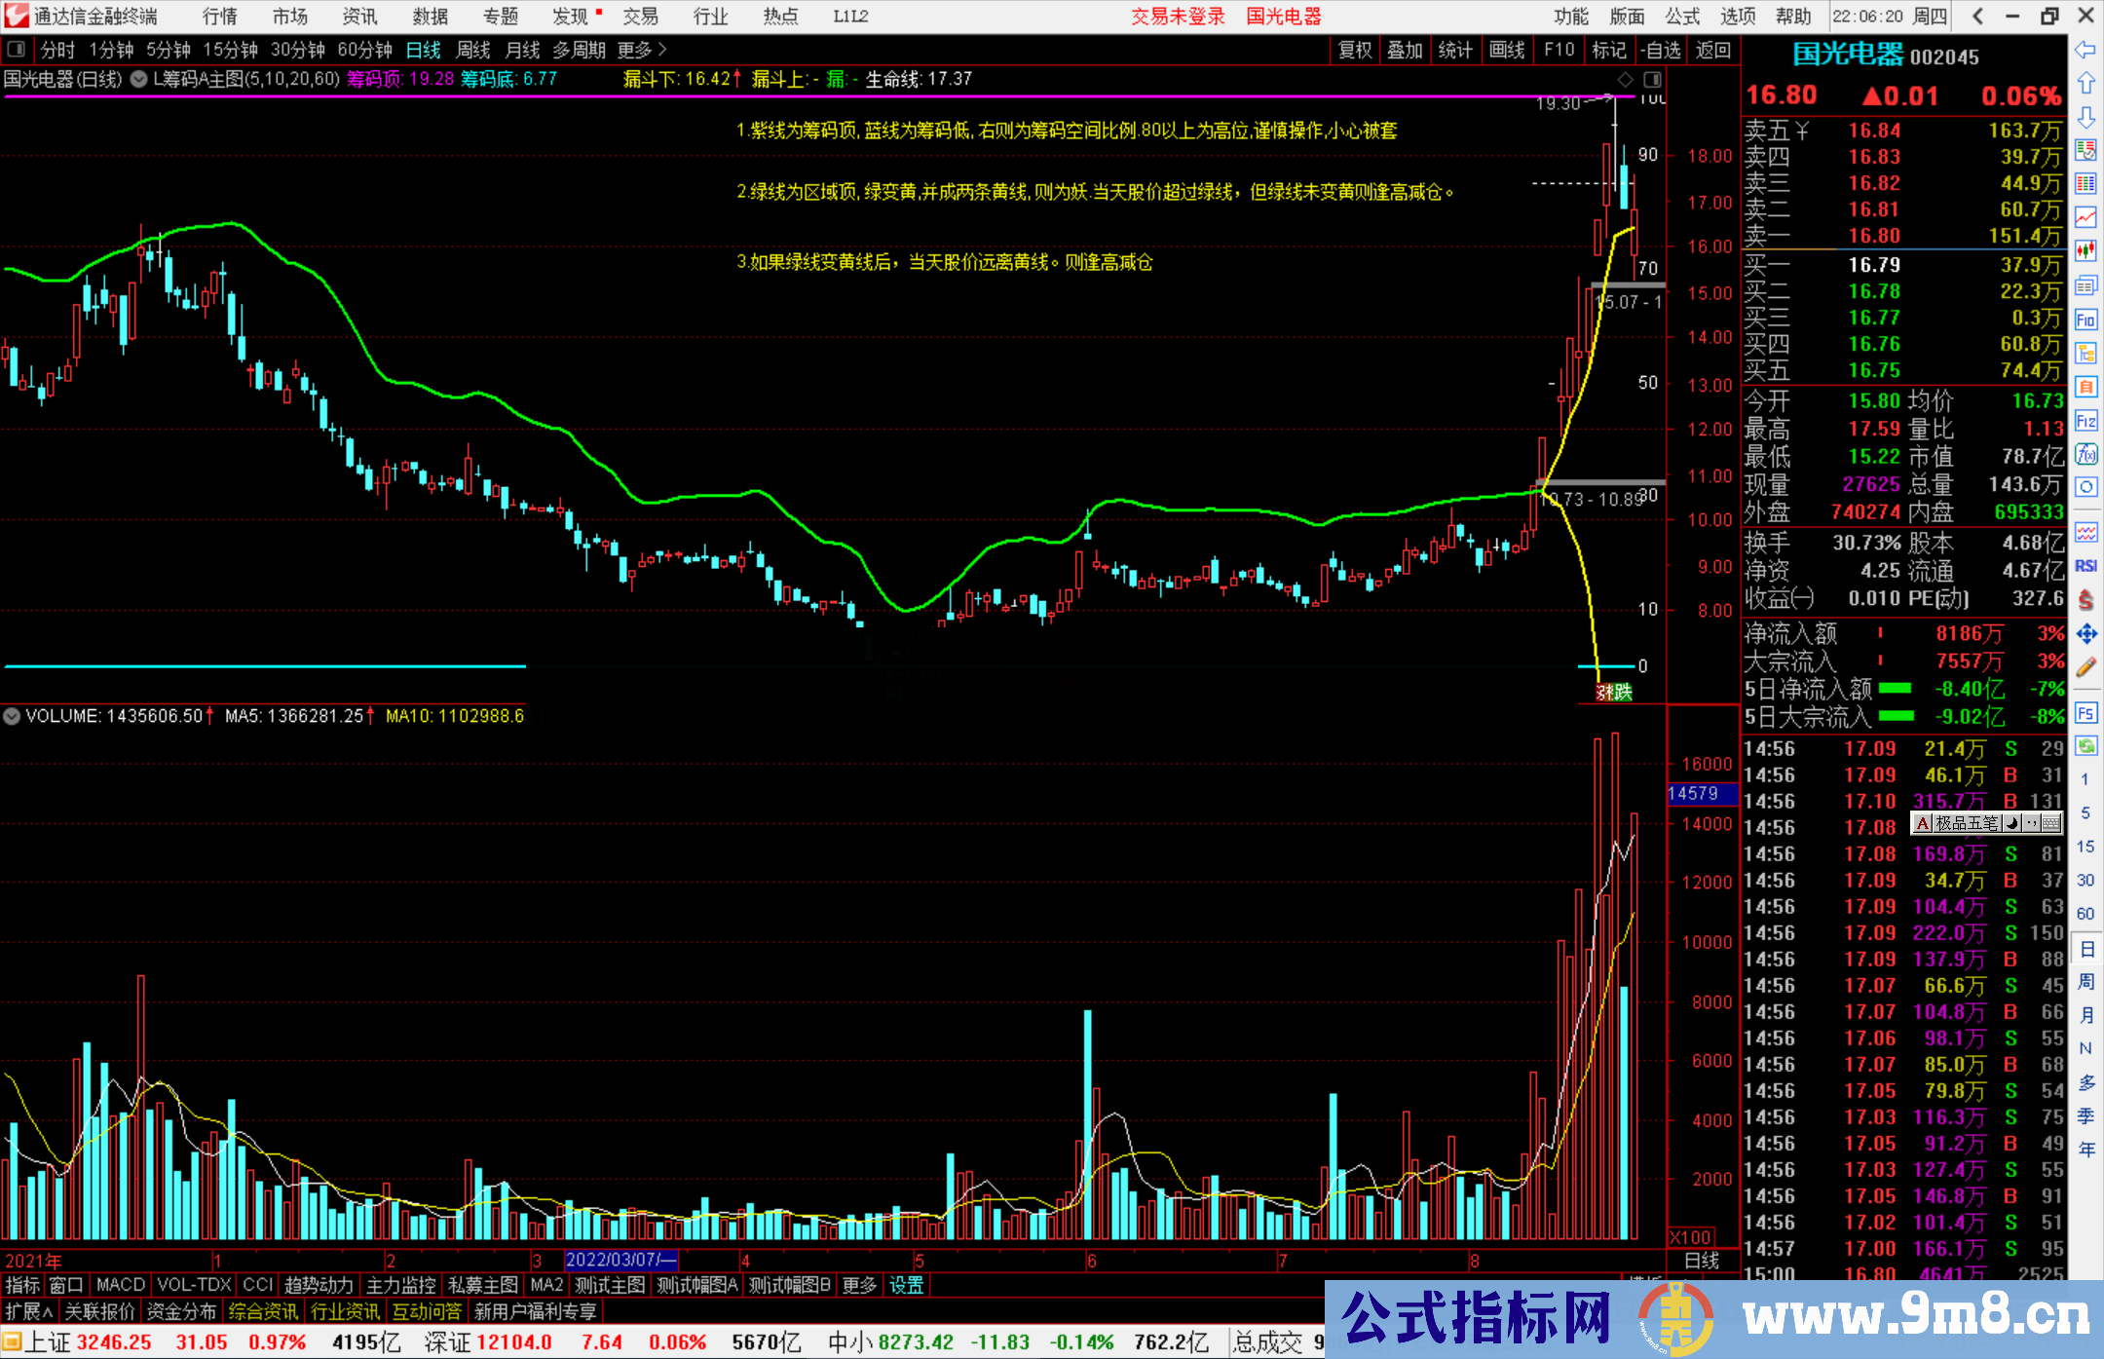Select the pencil drawing tool icon
The width and height of the screenshot is (2104, 1359).
[2085, 667]
